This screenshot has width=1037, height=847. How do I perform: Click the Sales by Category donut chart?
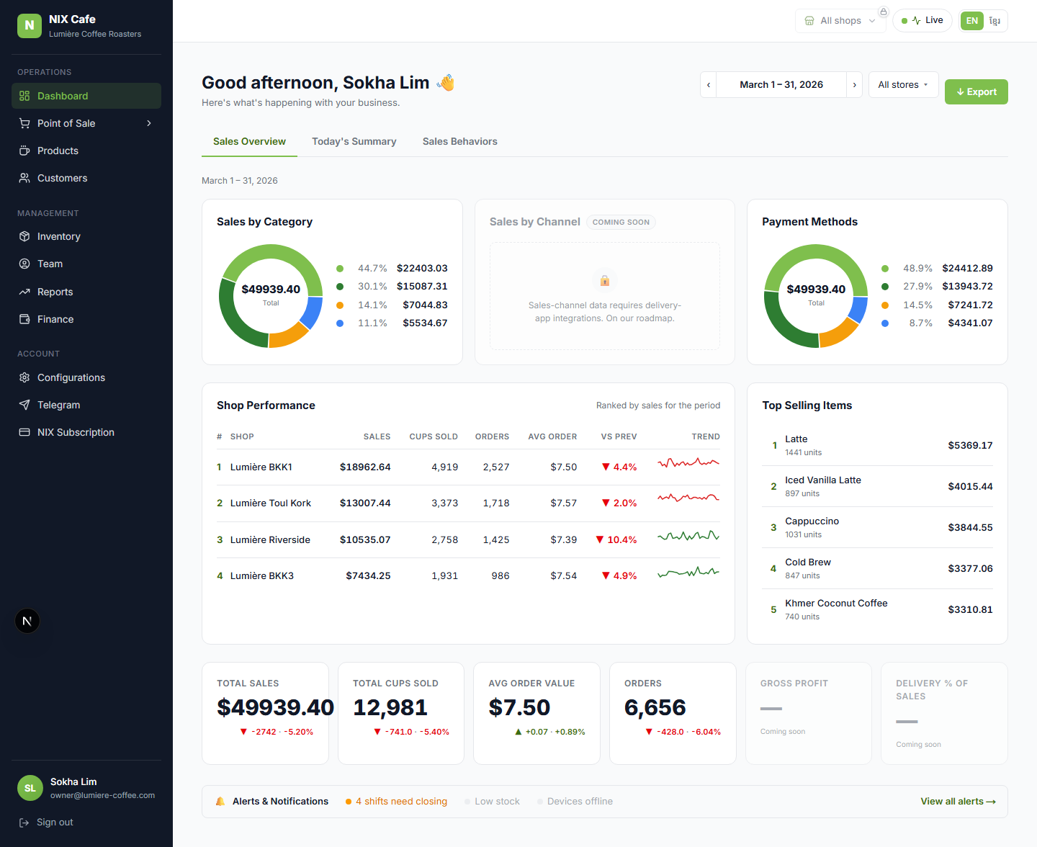coord(271,296)
